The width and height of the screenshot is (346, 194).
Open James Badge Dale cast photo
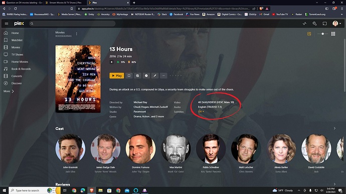(x=105, y=149)
